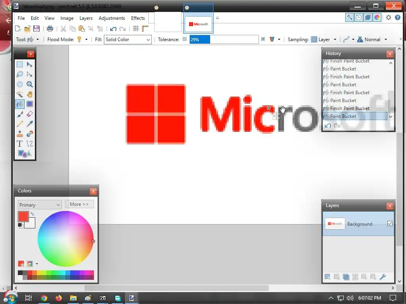Screen dimensions: 406x304
Task: Open the Help question mark icon
Action: point(397,17)
